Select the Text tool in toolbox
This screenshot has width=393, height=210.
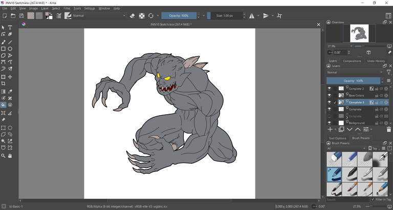pos(10,28)
